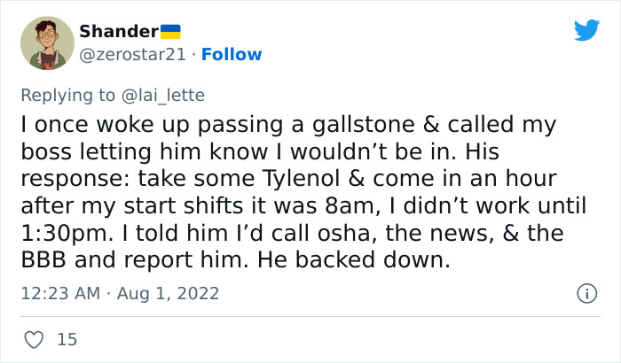Screen dimensions: 621x363
Task: Click the 12:23 AM time text
Action: (x=61, y=293)
